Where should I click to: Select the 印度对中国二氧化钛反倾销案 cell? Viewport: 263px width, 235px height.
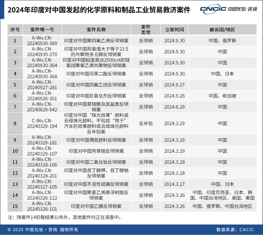tap(96, 162)
